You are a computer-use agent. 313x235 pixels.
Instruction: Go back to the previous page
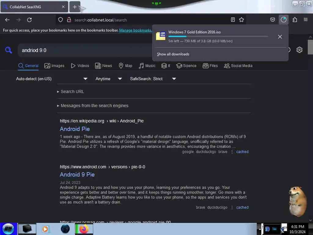click(x=7, y=20)
